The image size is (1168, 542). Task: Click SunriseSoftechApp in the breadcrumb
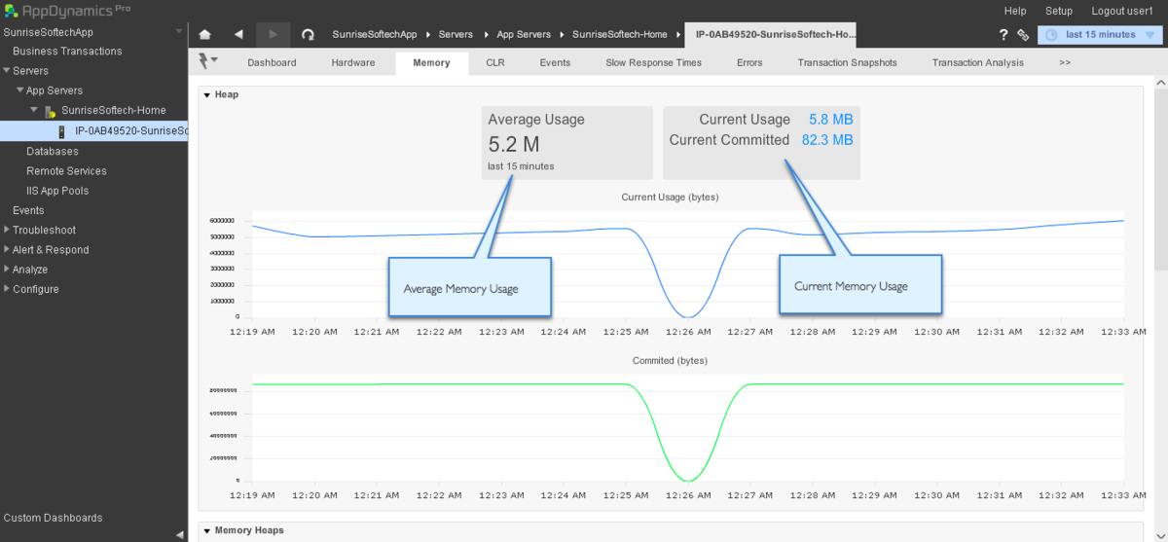374,34
